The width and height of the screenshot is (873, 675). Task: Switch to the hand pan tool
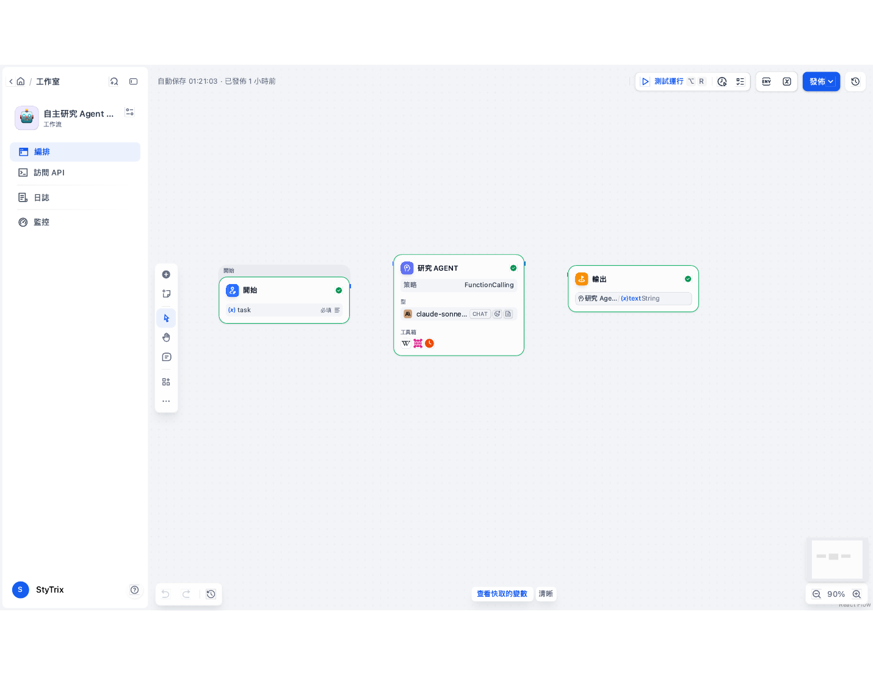pos(166,337)
